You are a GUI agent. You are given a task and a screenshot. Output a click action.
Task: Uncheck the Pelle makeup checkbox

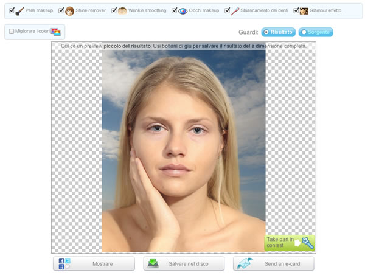tap(12, 10)
